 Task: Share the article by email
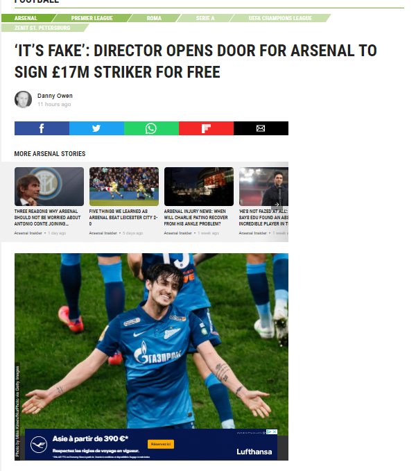(x=261, y=128)
